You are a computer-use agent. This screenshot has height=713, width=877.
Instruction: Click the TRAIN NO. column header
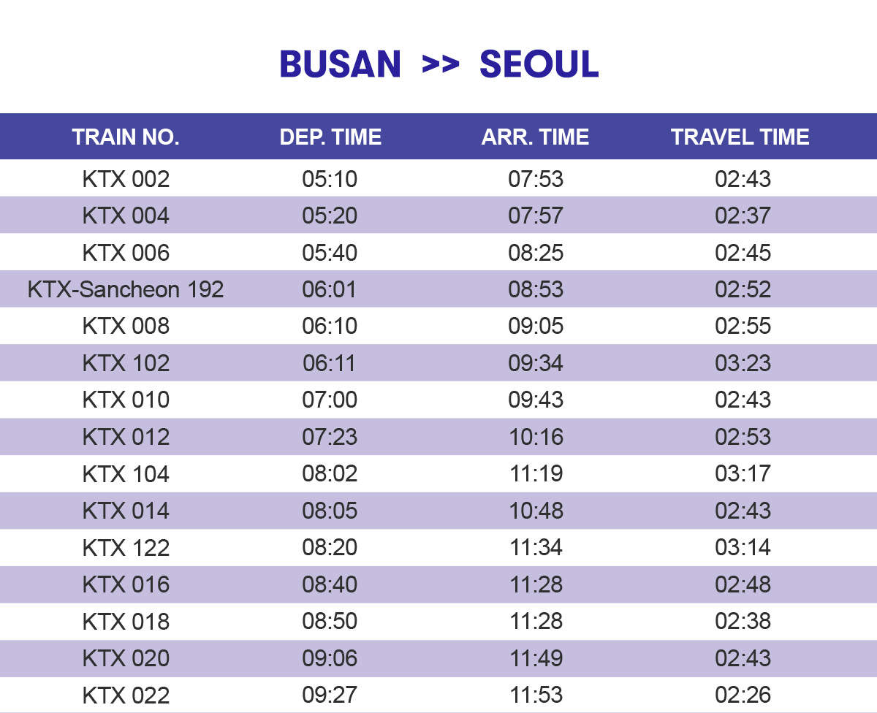click(126, 137)
